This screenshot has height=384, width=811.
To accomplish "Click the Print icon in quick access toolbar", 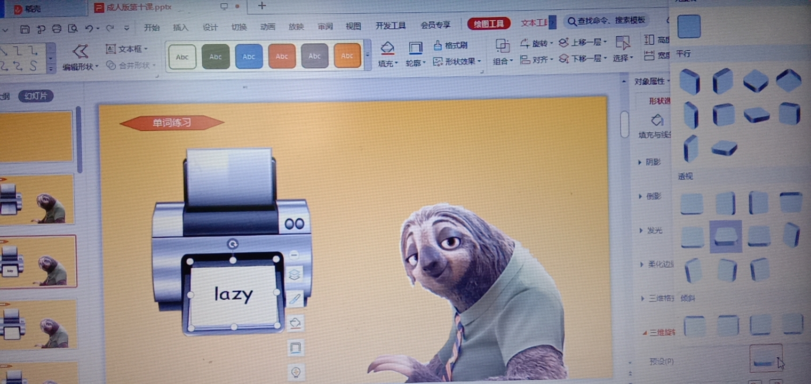I will tap(57, 29).
